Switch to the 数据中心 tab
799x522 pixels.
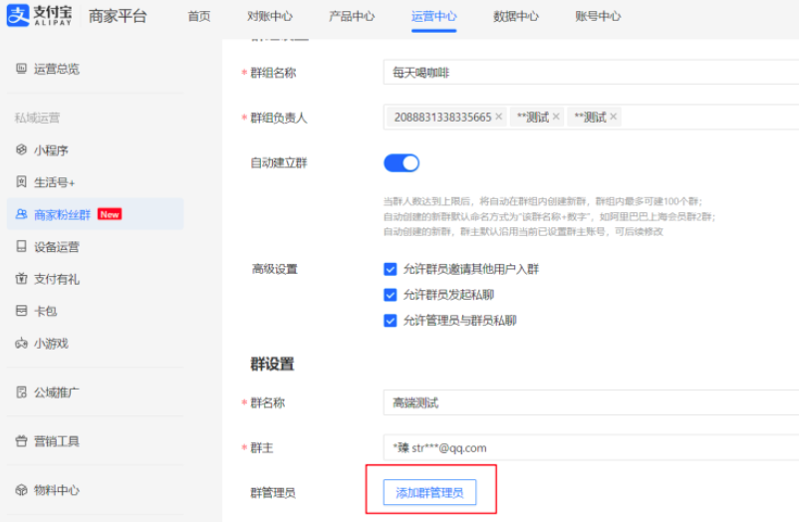tap(515, 16)
